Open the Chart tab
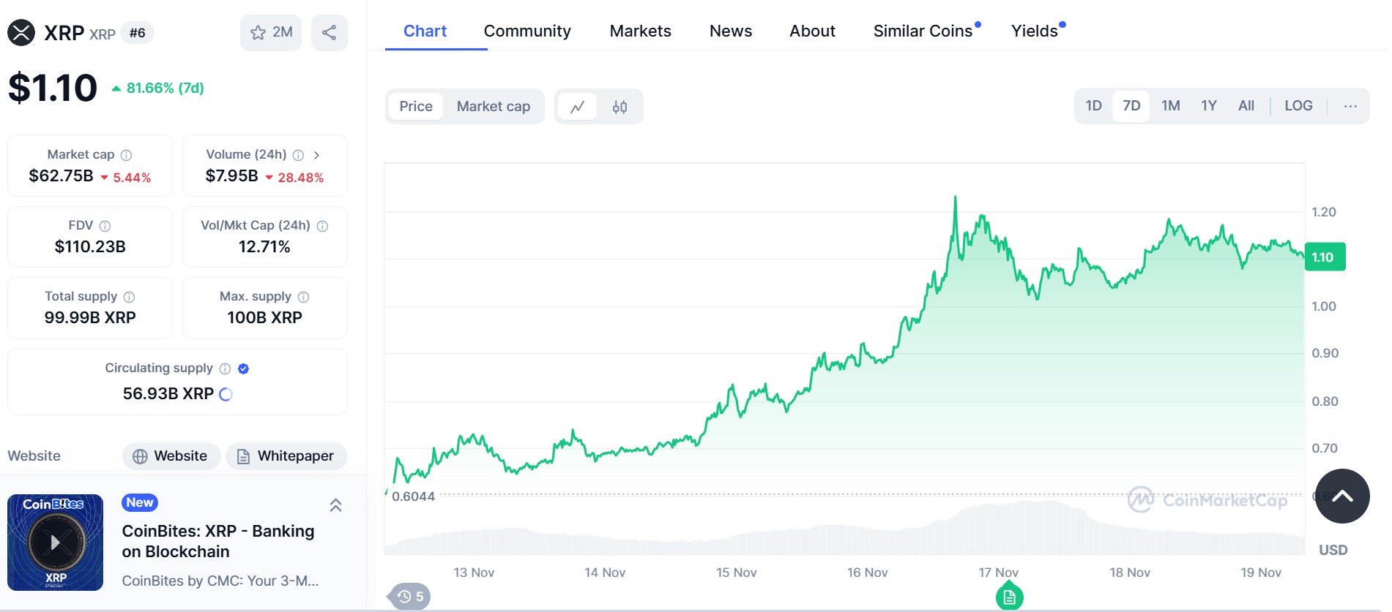This screenshot has height=612, width=1392. [x=425, y=31]
